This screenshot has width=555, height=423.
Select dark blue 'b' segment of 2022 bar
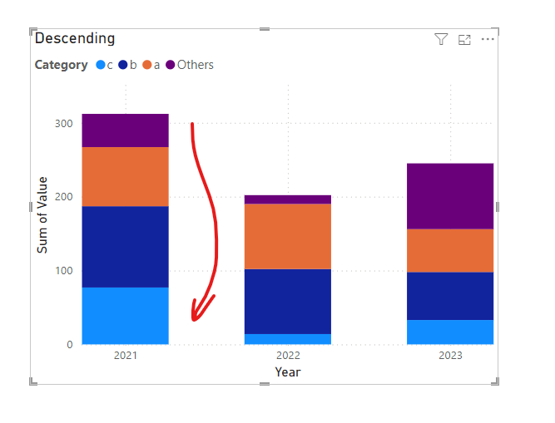(x=288, y=302)
